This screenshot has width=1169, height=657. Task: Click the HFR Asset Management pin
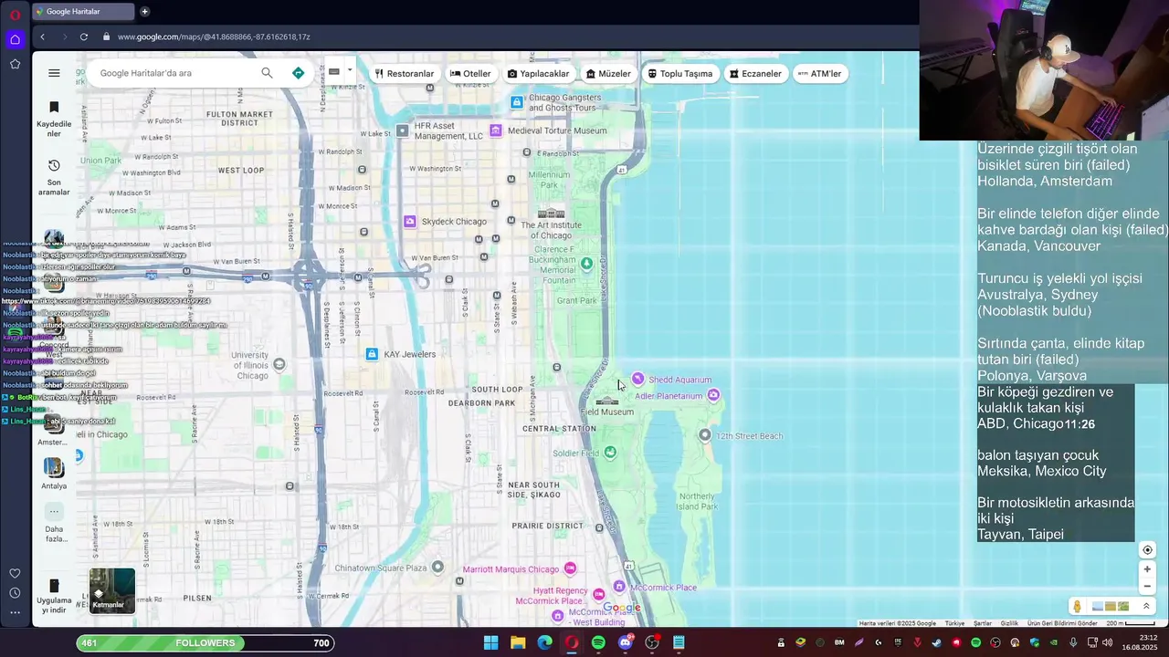(x=402, y=130)
